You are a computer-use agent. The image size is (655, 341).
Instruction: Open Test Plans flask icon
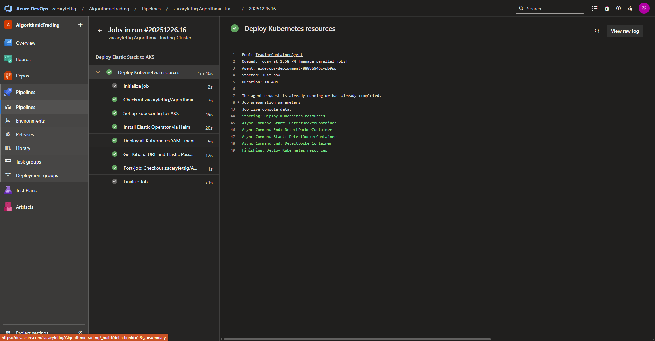(x=8, y=190)
